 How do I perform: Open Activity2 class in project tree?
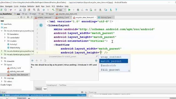(x=13, y=44)
